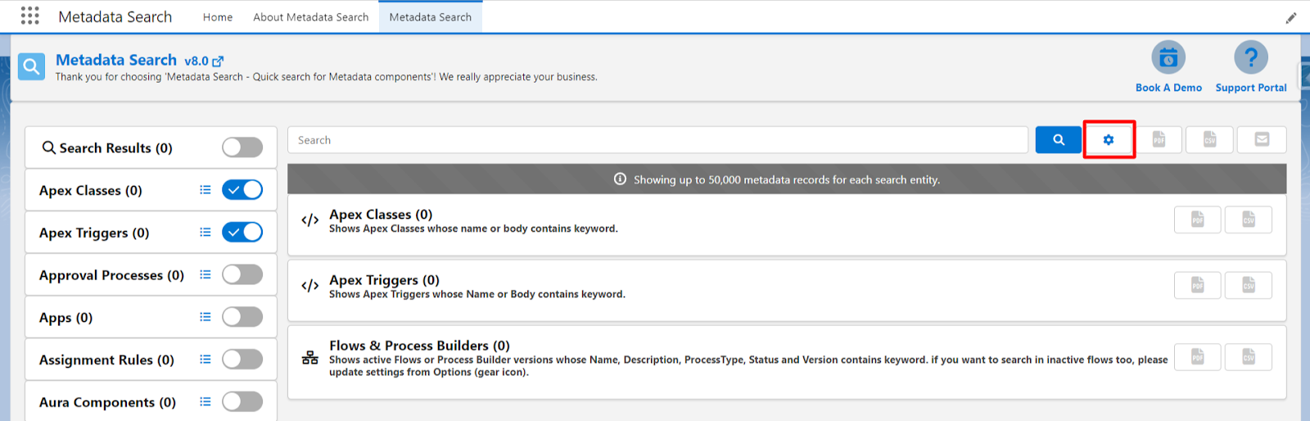Click the Metadata Search app name in header
This screenshot has width=1310, height=421.
pos(115,16)
